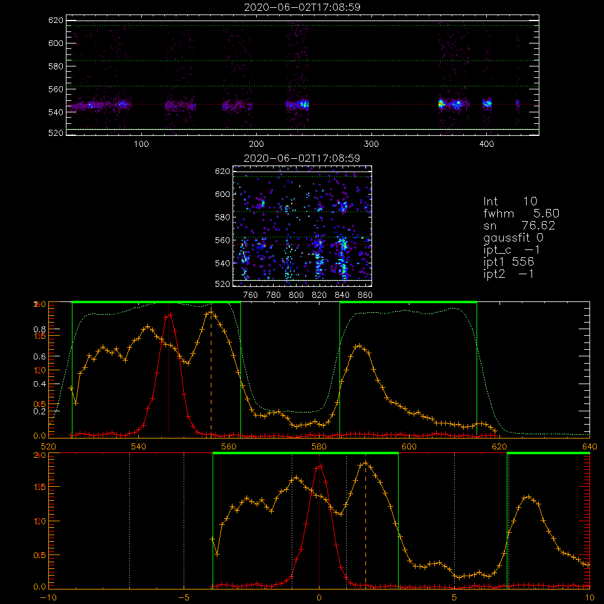604x604 pixels.
Task: Click the bright blob near x=400 in top spectrogram
Action: (x=487, y=103)
